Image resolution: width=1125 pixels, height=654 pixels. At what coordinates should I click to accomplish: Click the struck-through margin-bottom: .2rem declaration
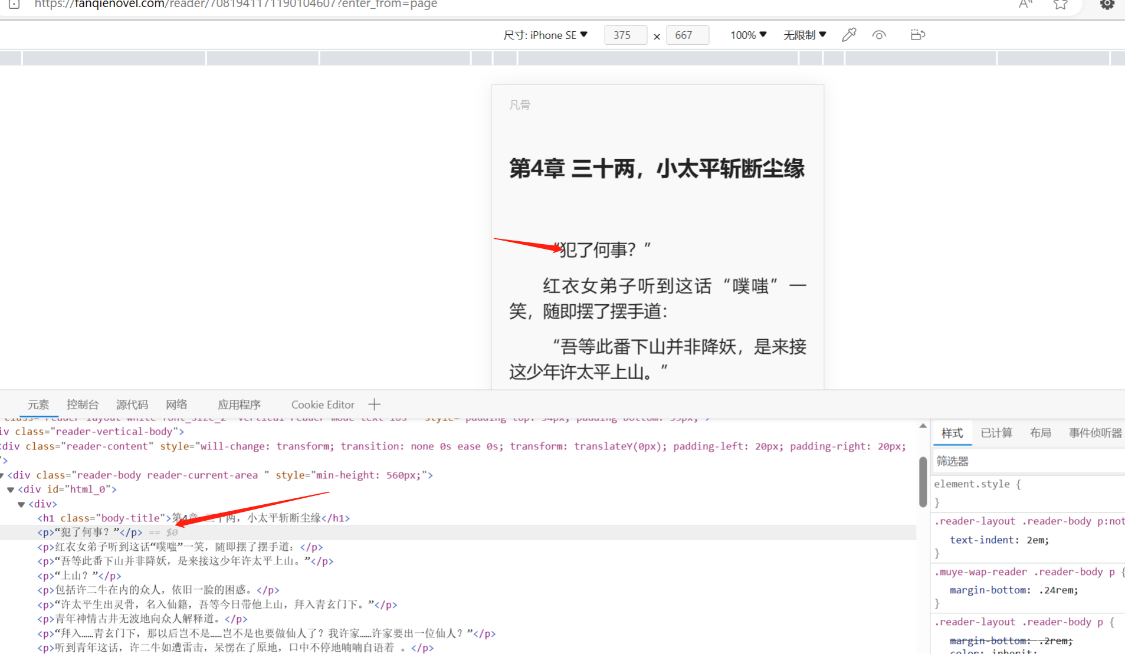[x=1011, y=641]
